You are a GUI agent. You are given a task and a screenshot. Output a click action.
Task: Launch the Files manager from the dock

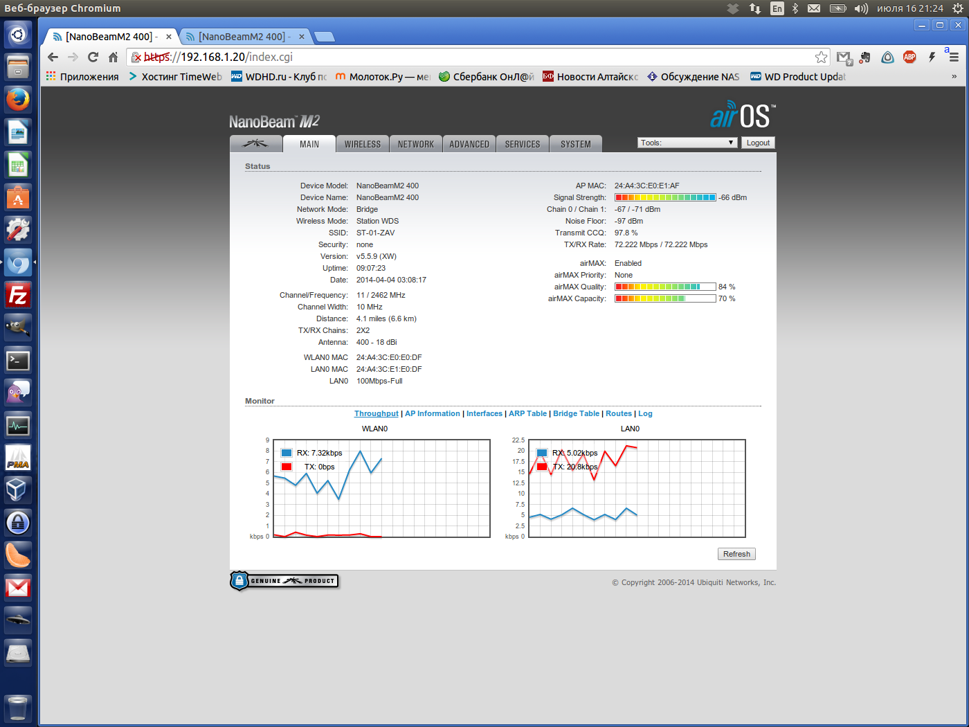click(18, 67)
